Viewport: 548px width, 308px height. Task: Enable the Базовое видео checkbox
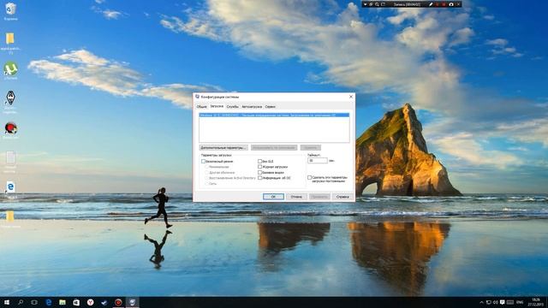(x=259, y=173)
